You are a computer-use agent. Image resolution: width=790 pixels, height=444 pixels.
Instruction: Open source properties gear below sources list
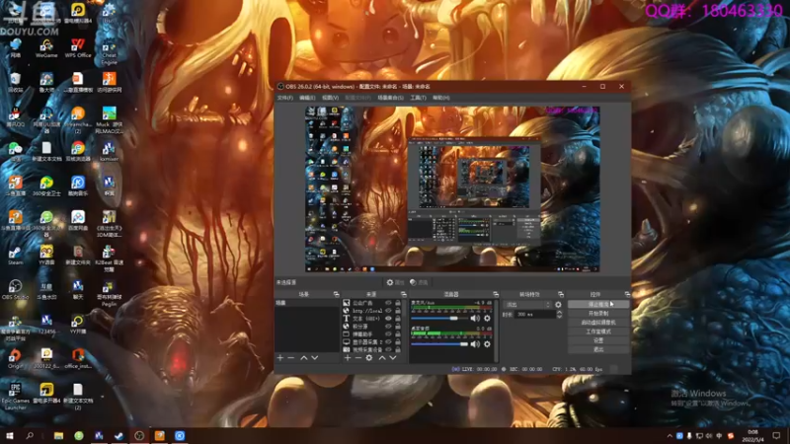click(369, 357)
